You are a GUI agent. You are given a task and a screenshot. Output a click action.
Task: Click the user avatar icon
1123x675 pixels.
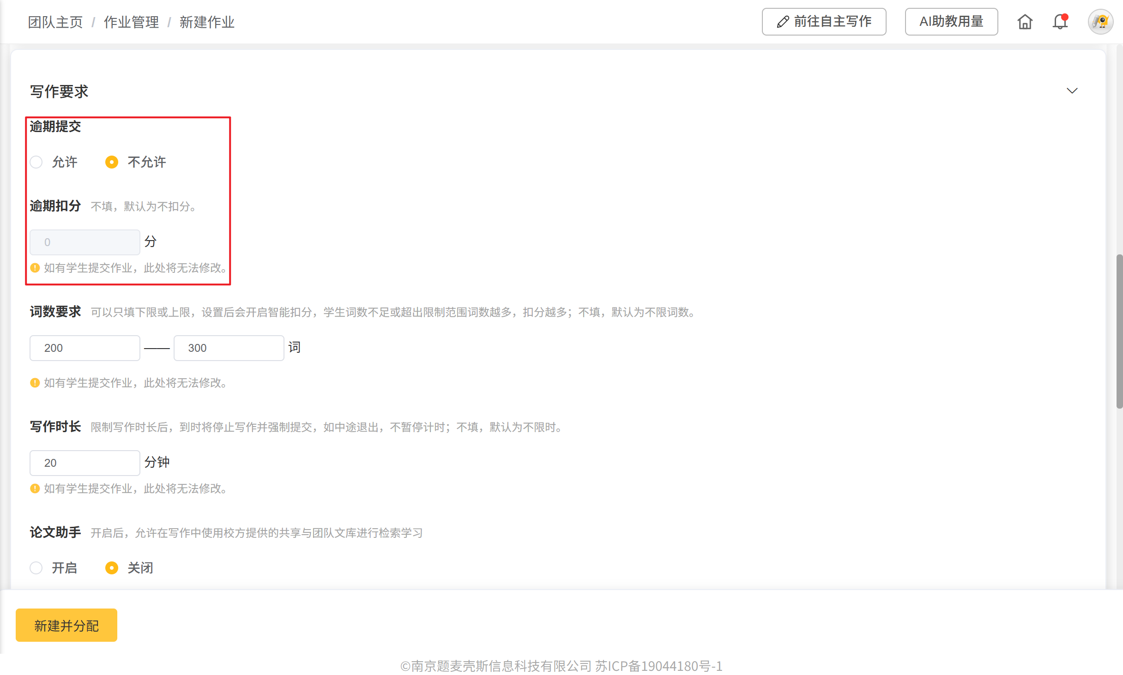[x=1101, y=22]
